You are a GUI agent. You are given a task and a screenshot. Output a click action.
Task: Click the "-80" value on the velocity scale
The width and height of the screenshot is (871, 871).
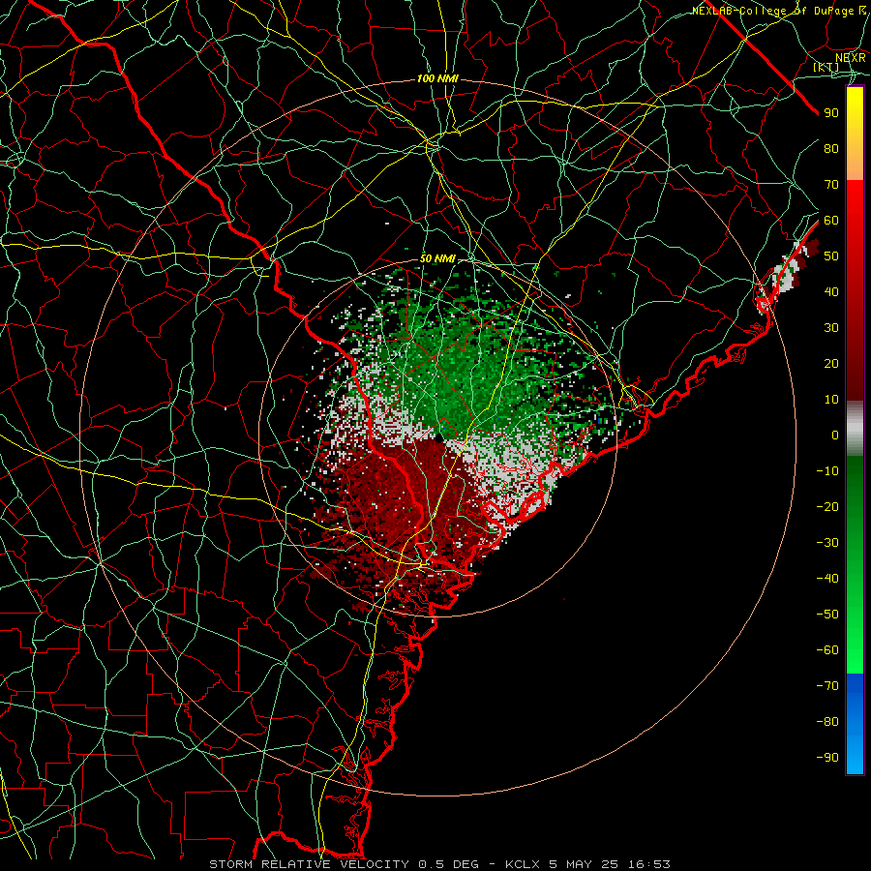pos(827,722)
